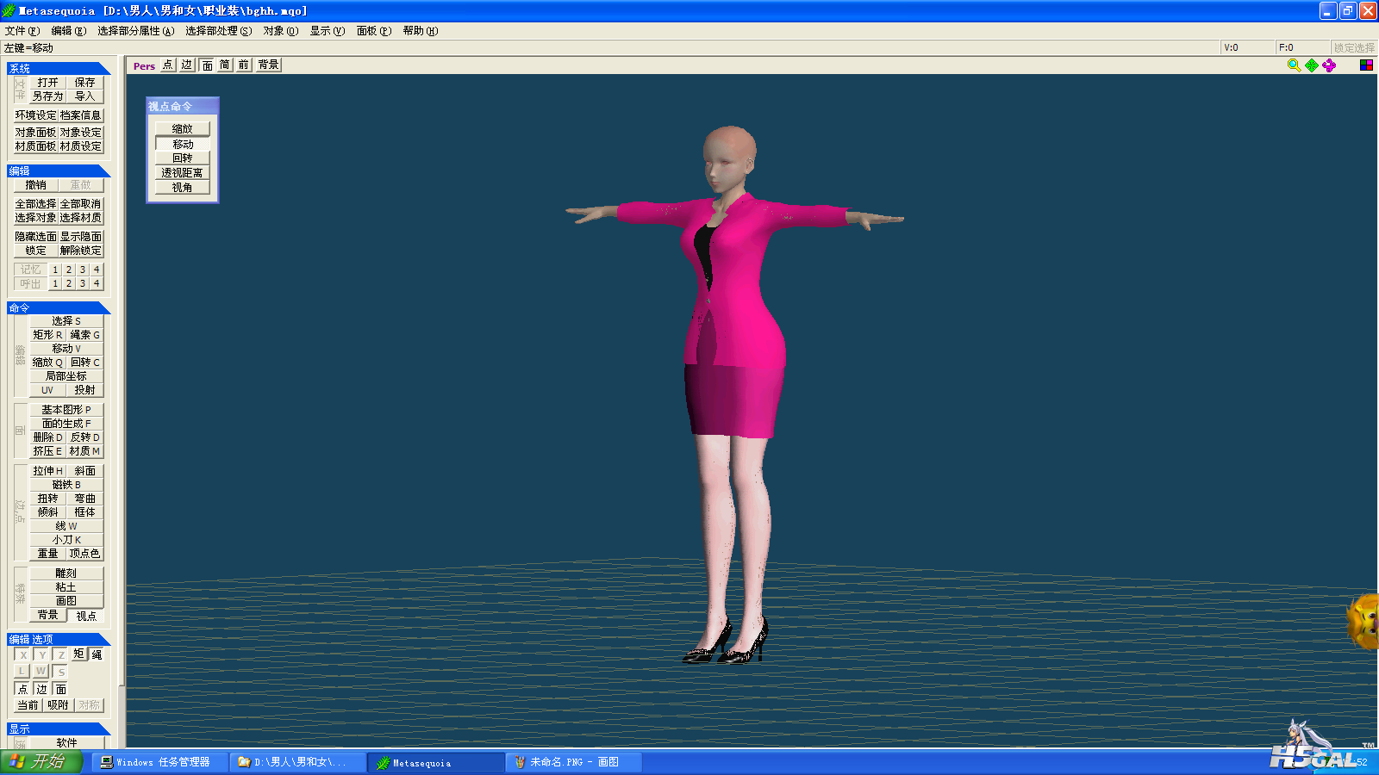Collapse the 编辑 panel header
1379x775 pixels.
pyautogui.click(x=59, y=170)
